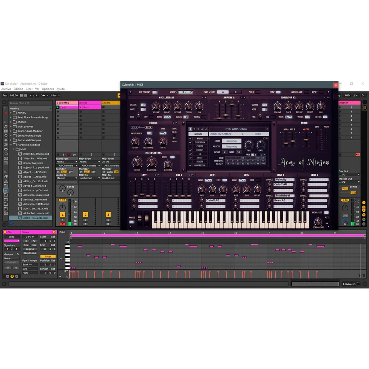Toggle the SOLO switch in the Sylenth1 top bar
Image resolution: width=369 pixels, height=369 pixels.
(258, 92)
